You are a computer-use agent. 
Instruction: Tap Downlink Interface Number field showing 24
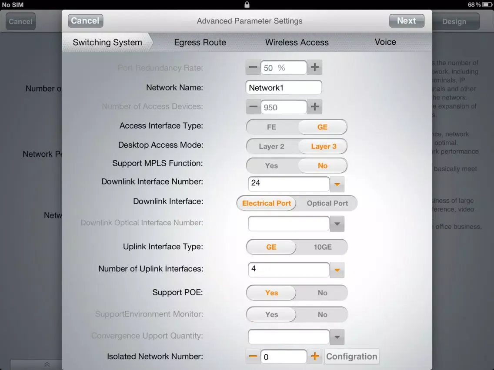pyautogui.click(x=289, y=184)
